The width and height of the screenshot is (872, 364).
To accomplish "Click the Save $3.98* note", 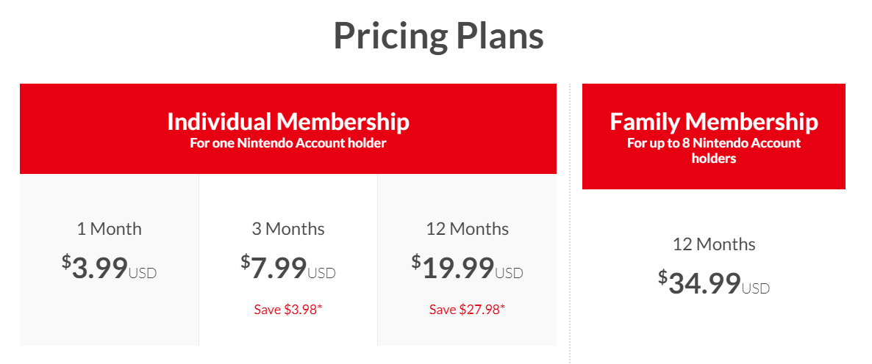I will (x=288, y=309).
